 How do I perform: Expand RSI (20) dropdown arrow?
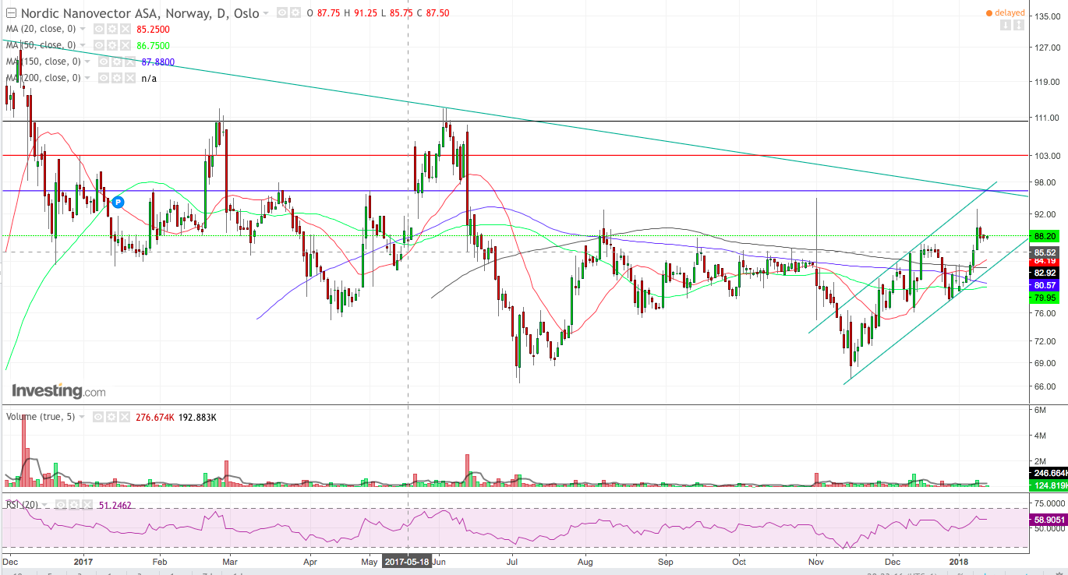coord(44,505)
